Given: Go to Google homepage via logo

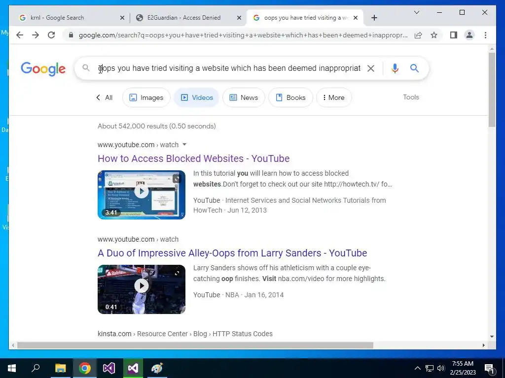Looking at the screenshot, I should point(43,69).
